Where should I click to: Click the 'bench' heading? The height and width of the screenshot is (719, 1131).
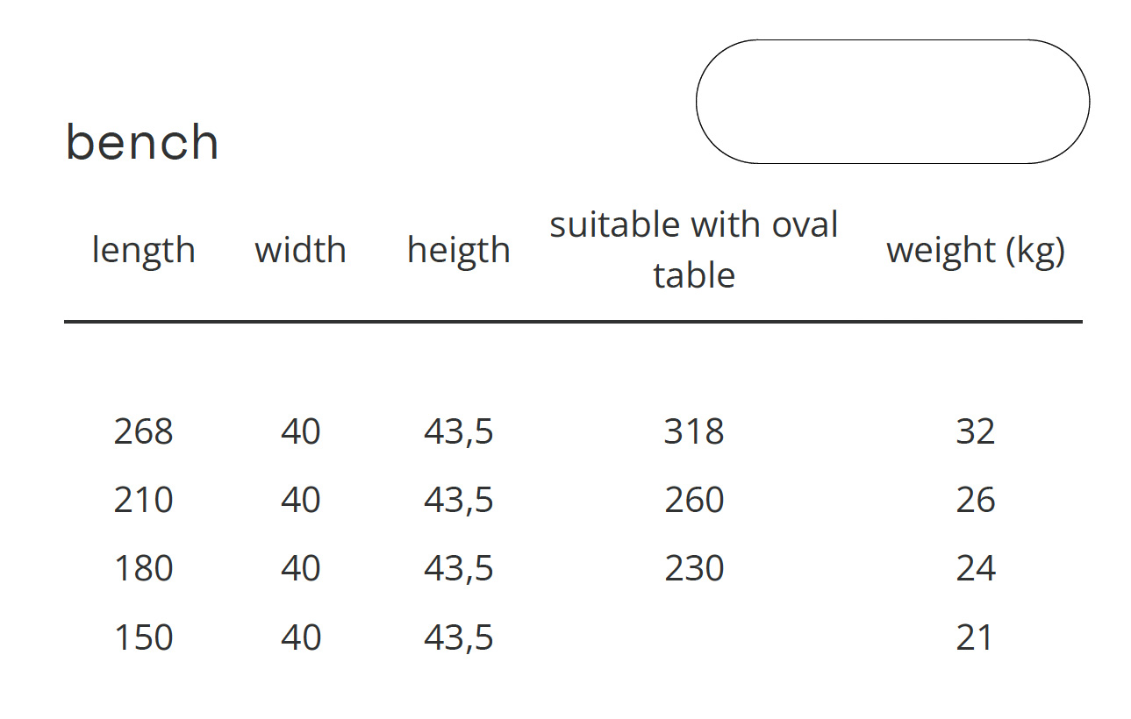point(142,142)
